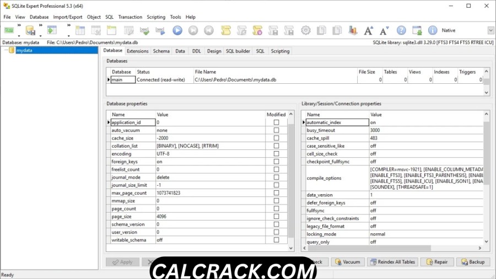Viewport: 496px width, 279px height.
Task: Switch to the DDL tab
Action: 196,51
